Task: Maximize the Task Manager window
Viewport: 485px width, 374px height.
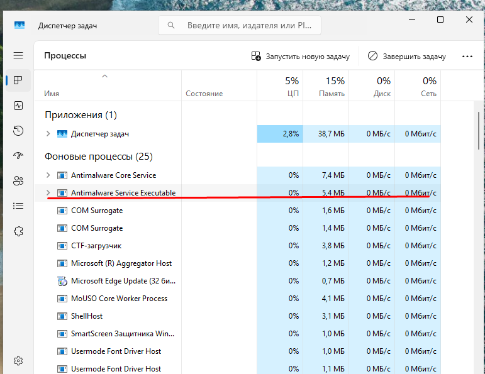Action: tap(440, 19)
